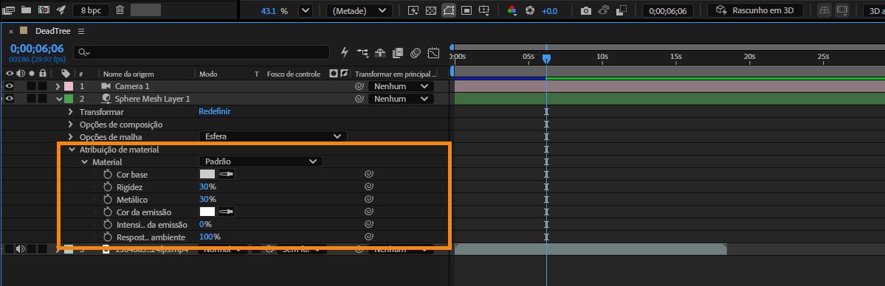Screen dimensions: 885x286
Task: Click the Cor da emissão color swatch
Action: [207, 212]
